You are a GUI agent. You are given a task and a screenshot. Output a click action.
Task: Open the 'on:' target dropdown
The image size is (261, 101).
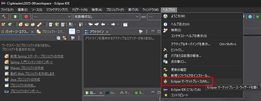pos(154,17)
